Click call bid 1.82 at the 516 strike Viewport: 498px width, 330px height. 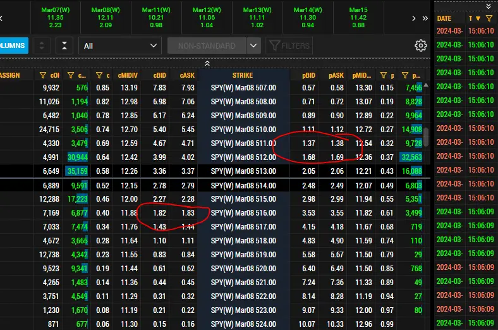(x=159, y=213)
